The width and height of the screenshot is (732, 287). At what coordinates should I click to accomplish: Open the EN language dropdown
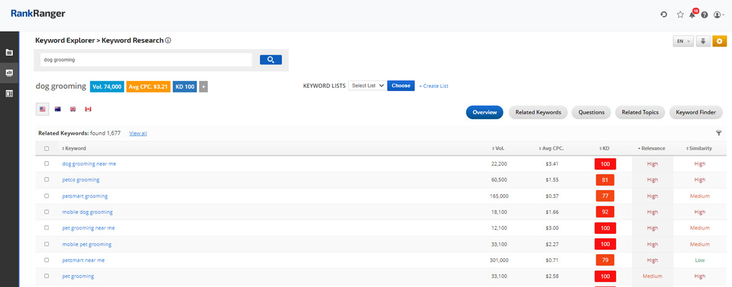click(x=683, y=41)
